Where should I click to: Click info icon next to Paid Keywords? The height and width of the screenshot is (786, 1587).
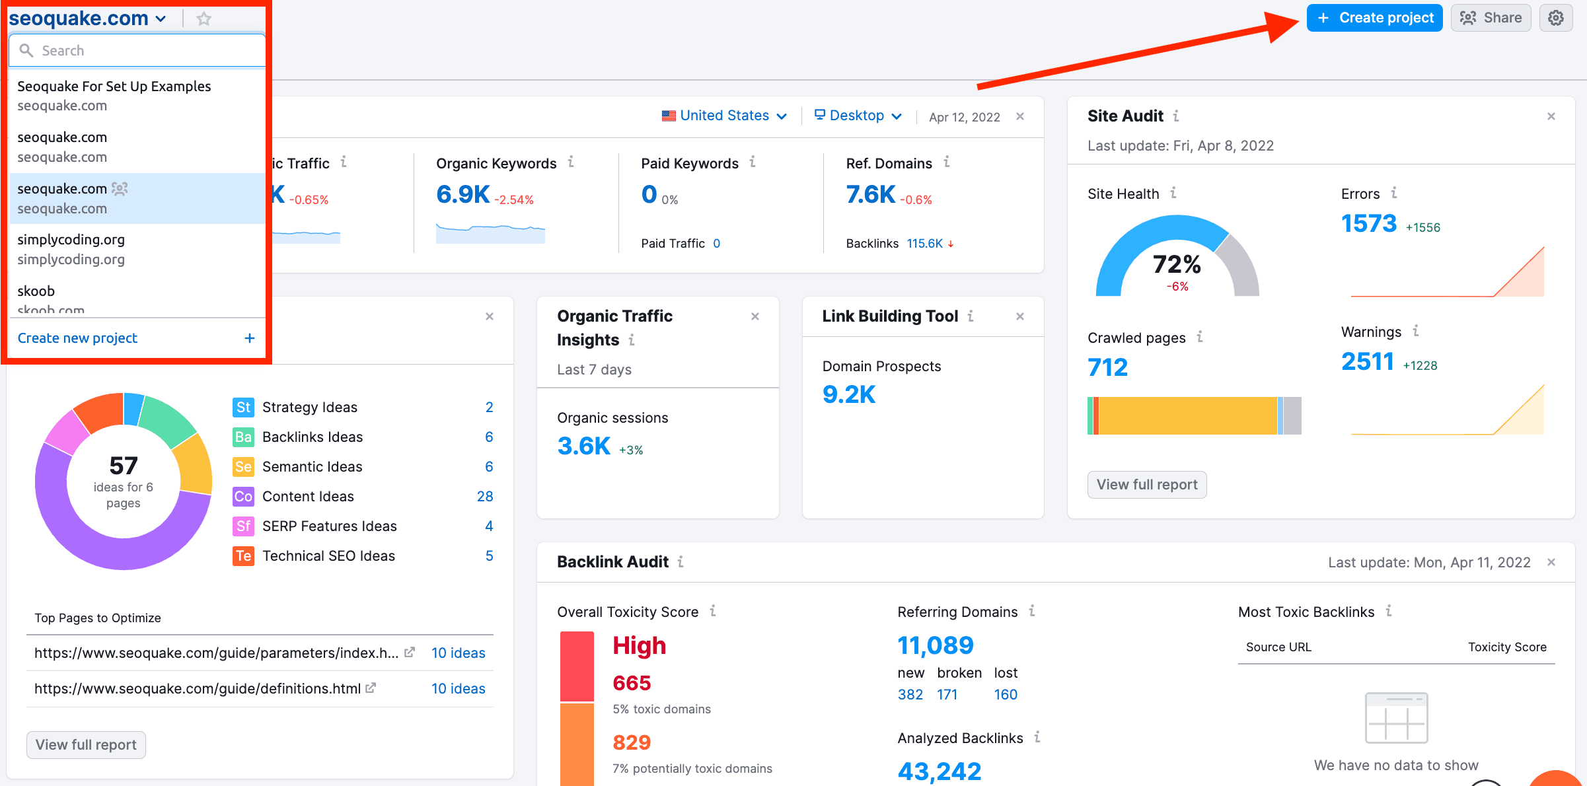point(753,162)
